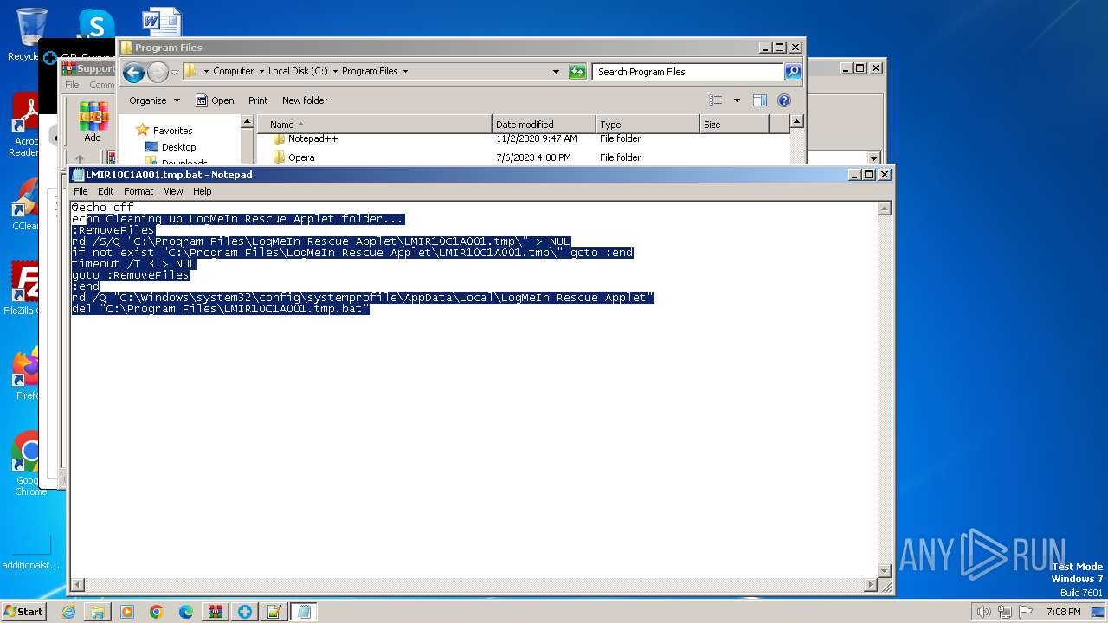This screenshot has width=1108, height=623.
Task: Focus the Search Program Files box
Action: point(688,72)
